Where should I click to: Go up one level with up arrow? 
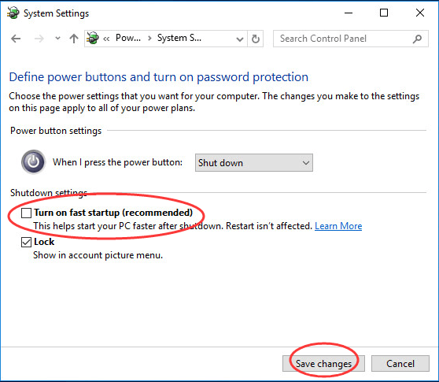(x=74, y=39)
